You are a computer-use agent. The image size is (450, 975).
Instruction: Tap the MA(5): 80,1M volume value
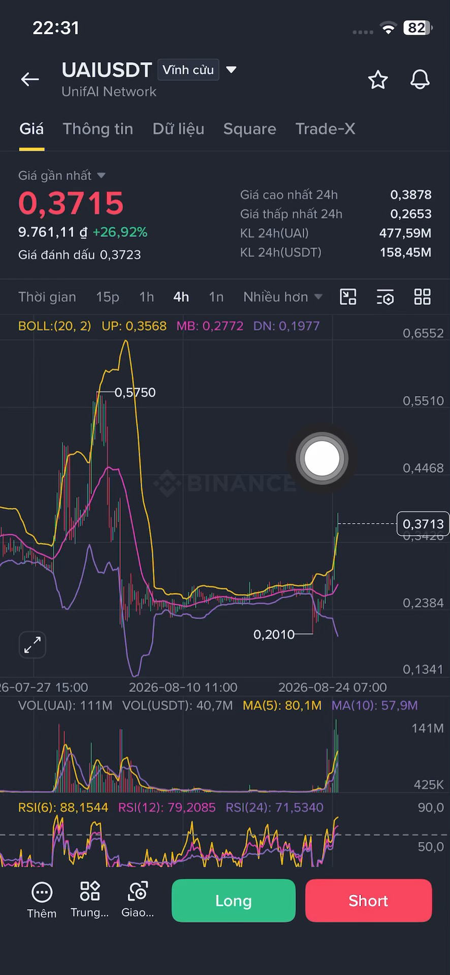coord(282,705)
